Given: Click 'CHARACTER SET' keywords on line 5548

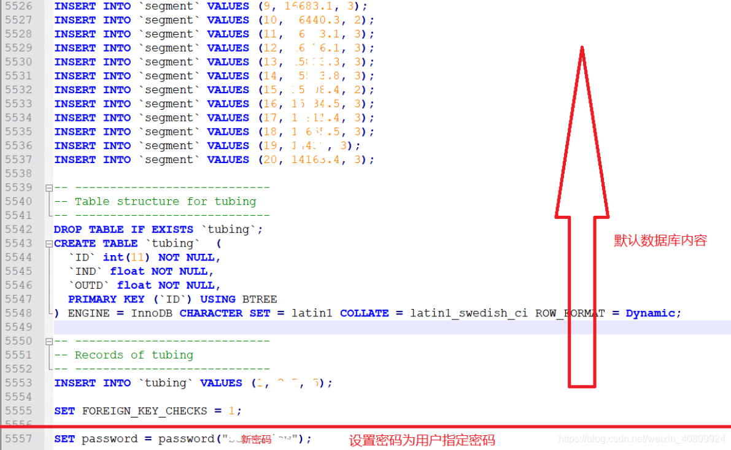Looking at the screenshot, I should 225,313.
